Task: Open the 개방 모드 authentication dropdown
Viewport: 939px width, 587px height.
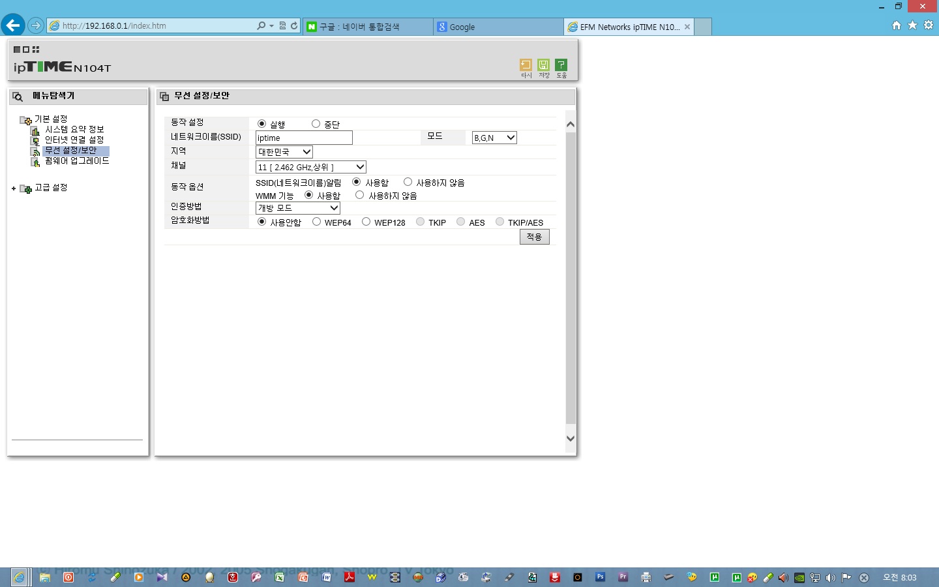Action: coord(298,208)
